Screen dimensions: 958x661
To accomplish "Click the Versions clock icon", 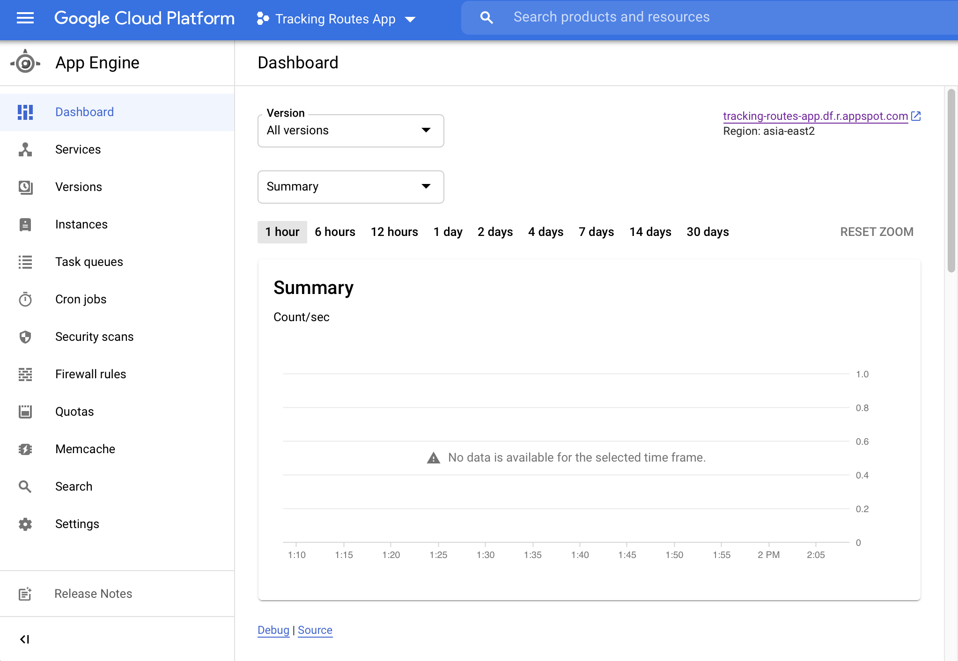I will pos(25,187).
